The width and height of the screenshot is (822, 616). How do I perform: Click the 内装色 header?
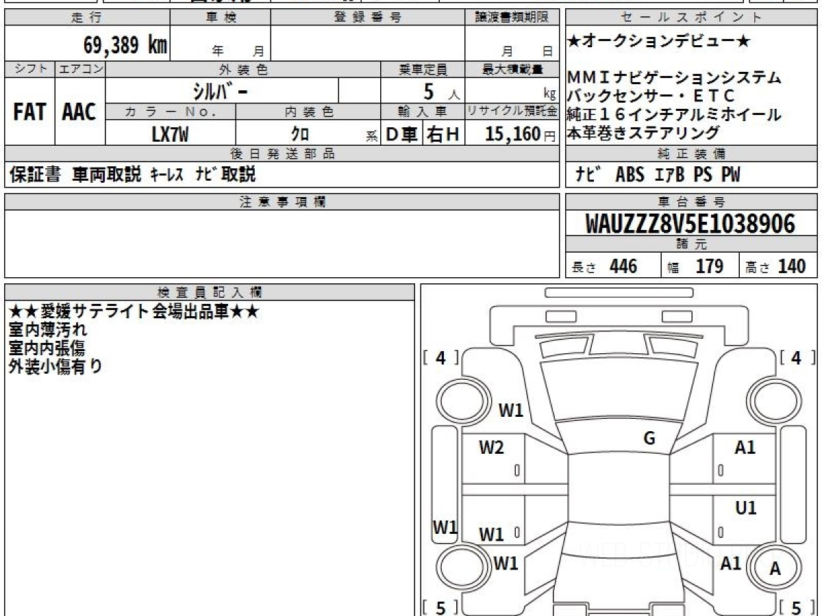[308, 112]
